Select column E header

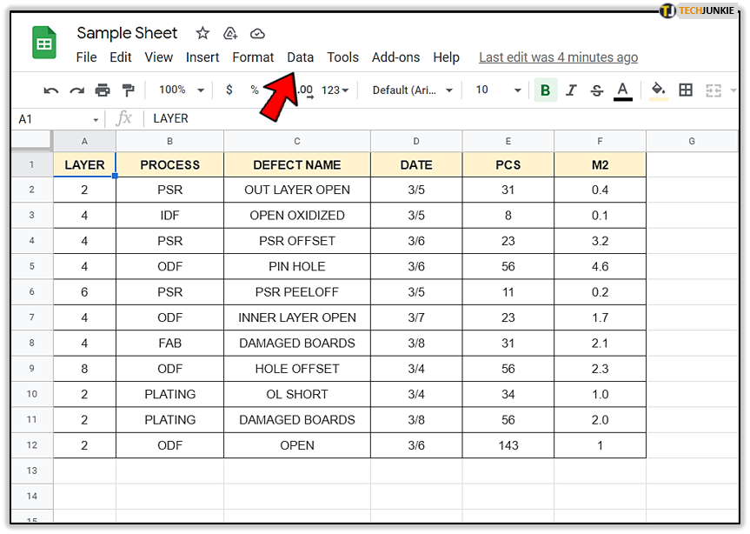508,141
